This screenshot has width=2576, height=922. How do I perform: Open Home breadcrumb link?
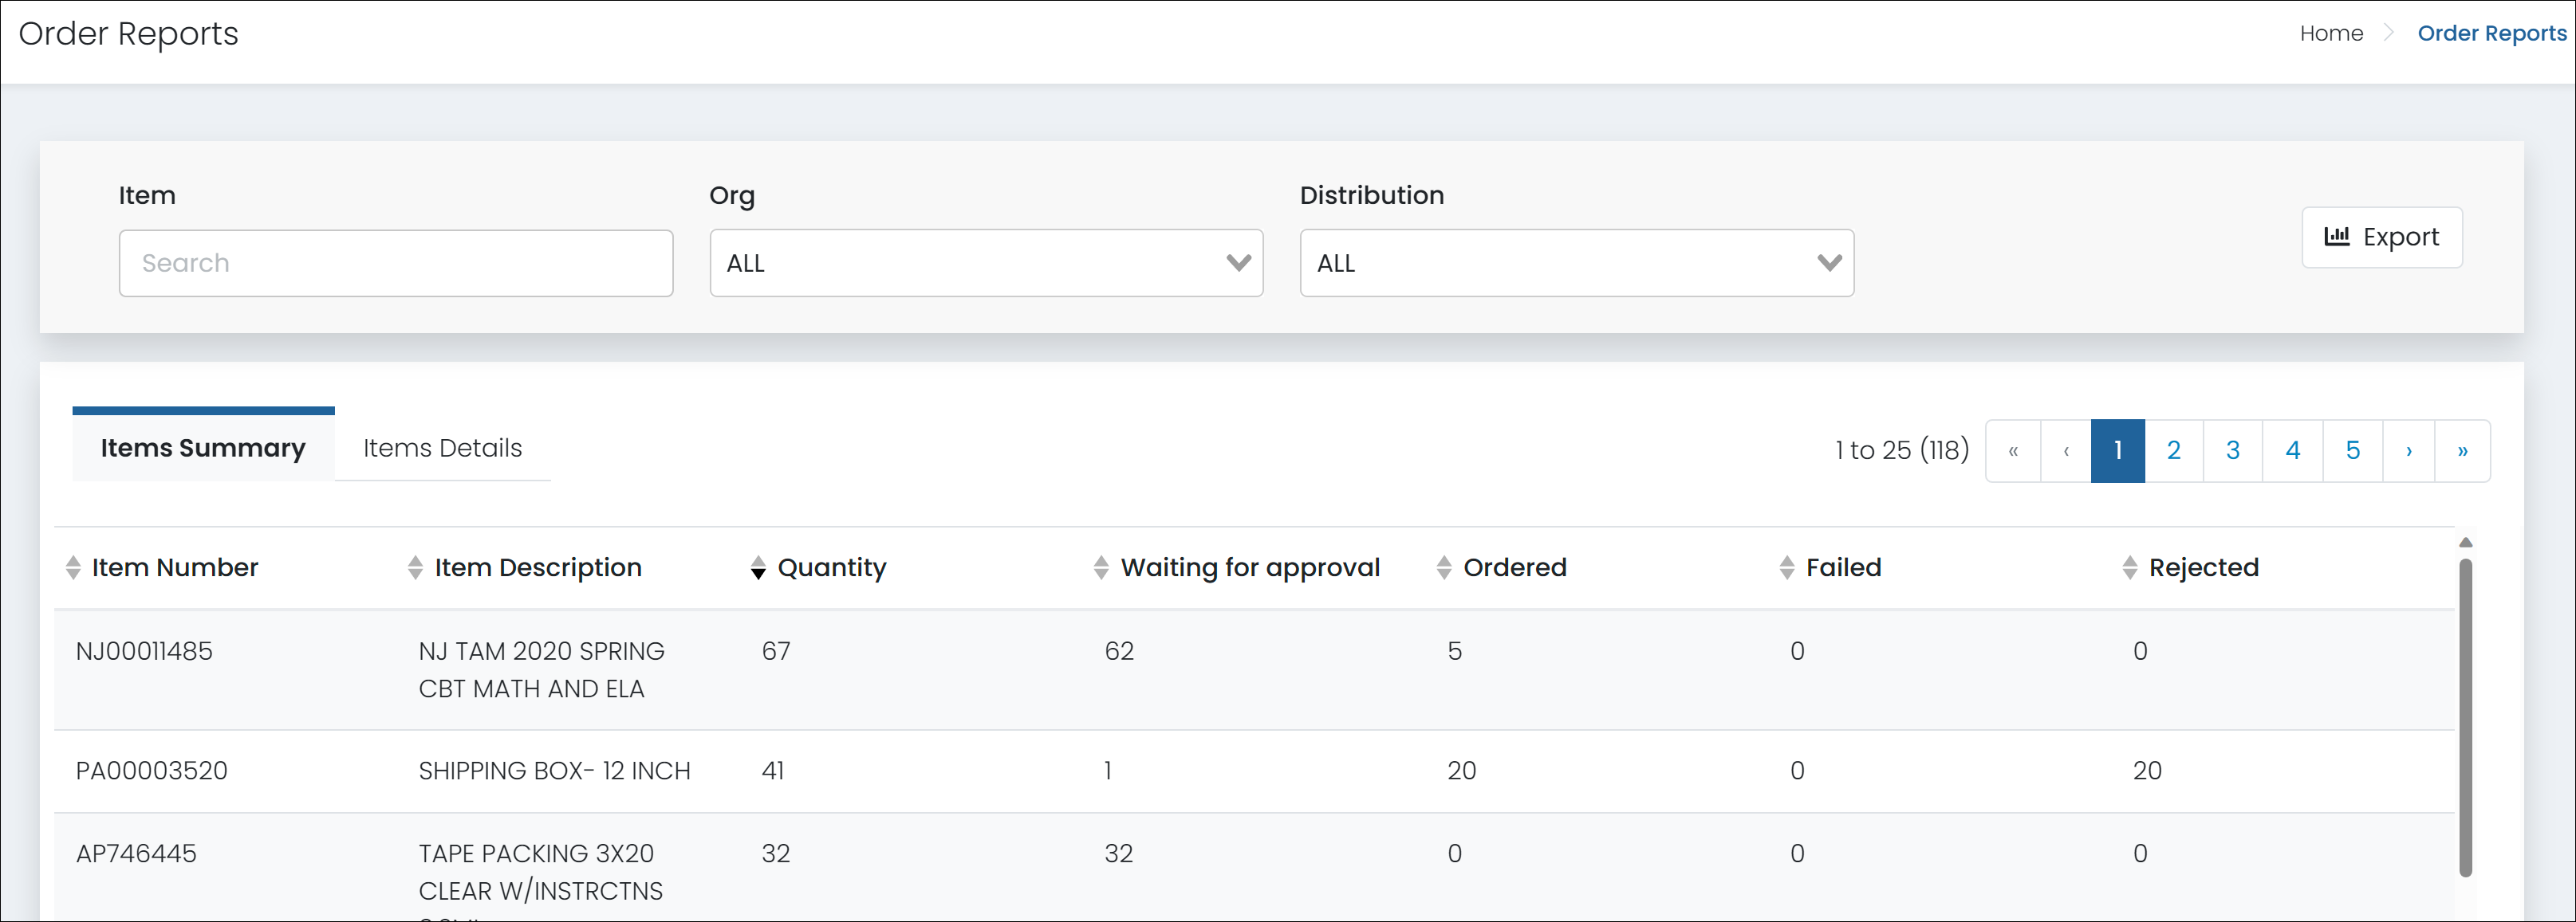[x=2330, y=33]
